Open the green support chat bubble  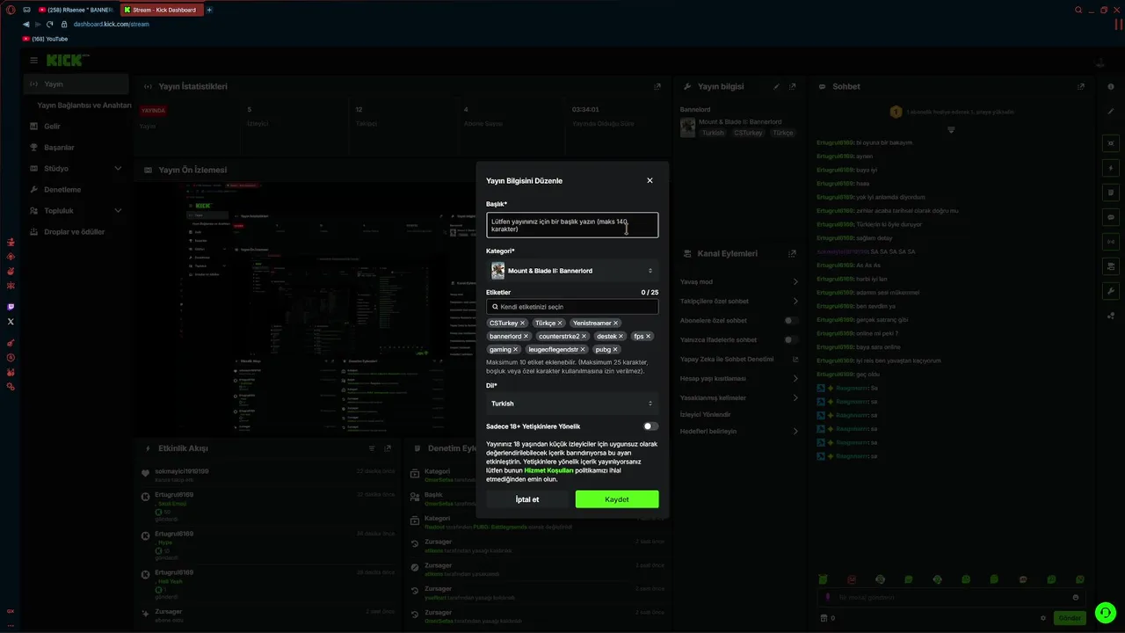[1106, 613]
